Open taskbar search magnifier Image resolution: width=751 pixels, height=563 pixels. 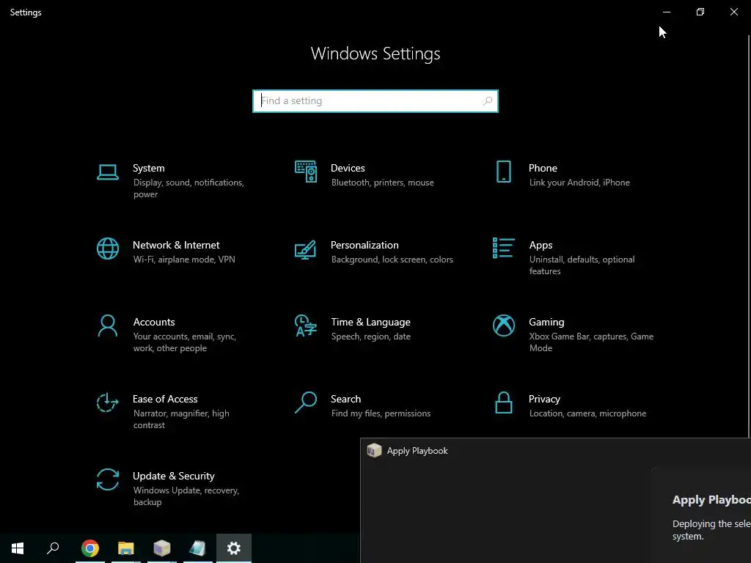tap(53, 548)
